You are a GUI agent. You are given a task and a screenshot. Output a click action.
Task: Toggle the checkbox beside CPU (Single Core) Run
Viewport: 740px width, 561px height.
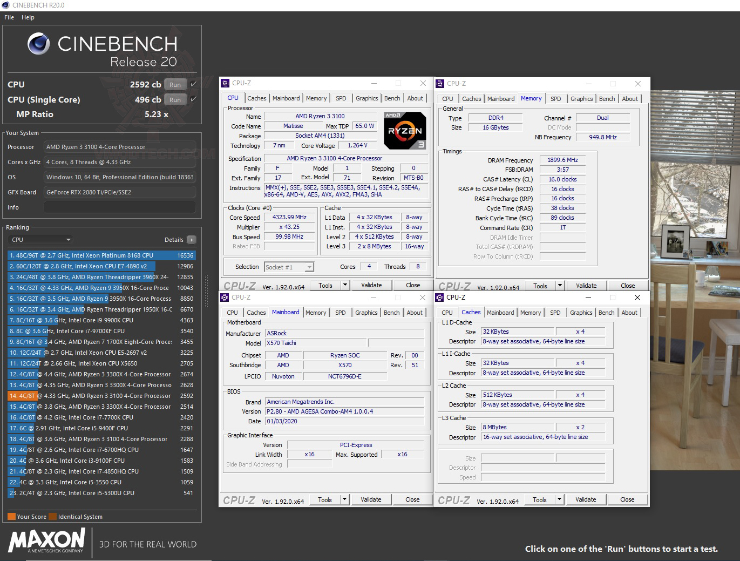click(x=193, y=99)
